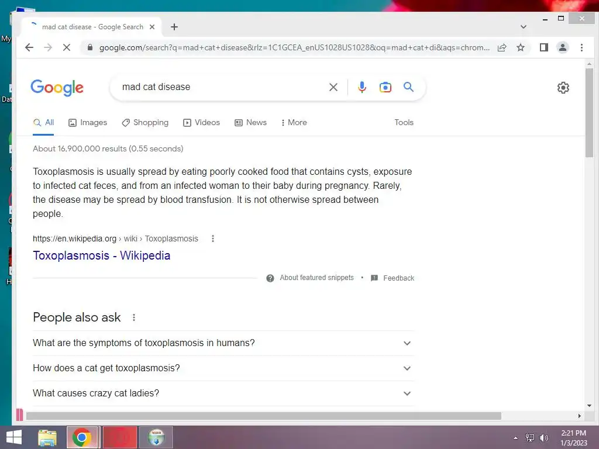Image resolution: width=599 pixels, height=449 pixels.
Task: Go to the Google homepage logo
Action: tap(57, 88)
